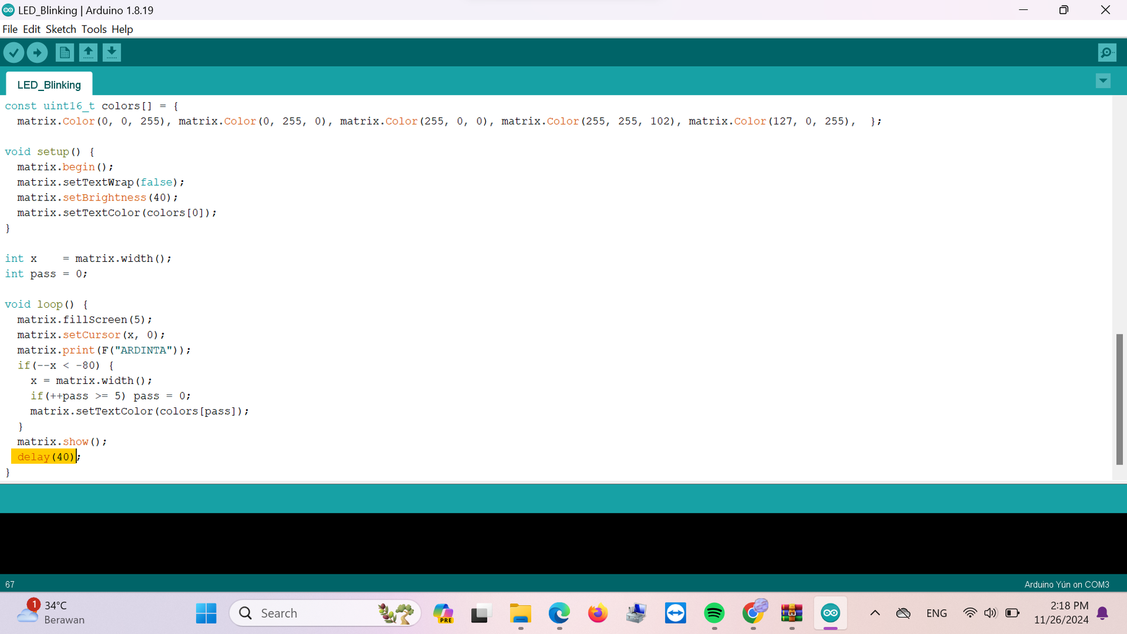Click the battery status tray icon

click(x=1012, y=613)
